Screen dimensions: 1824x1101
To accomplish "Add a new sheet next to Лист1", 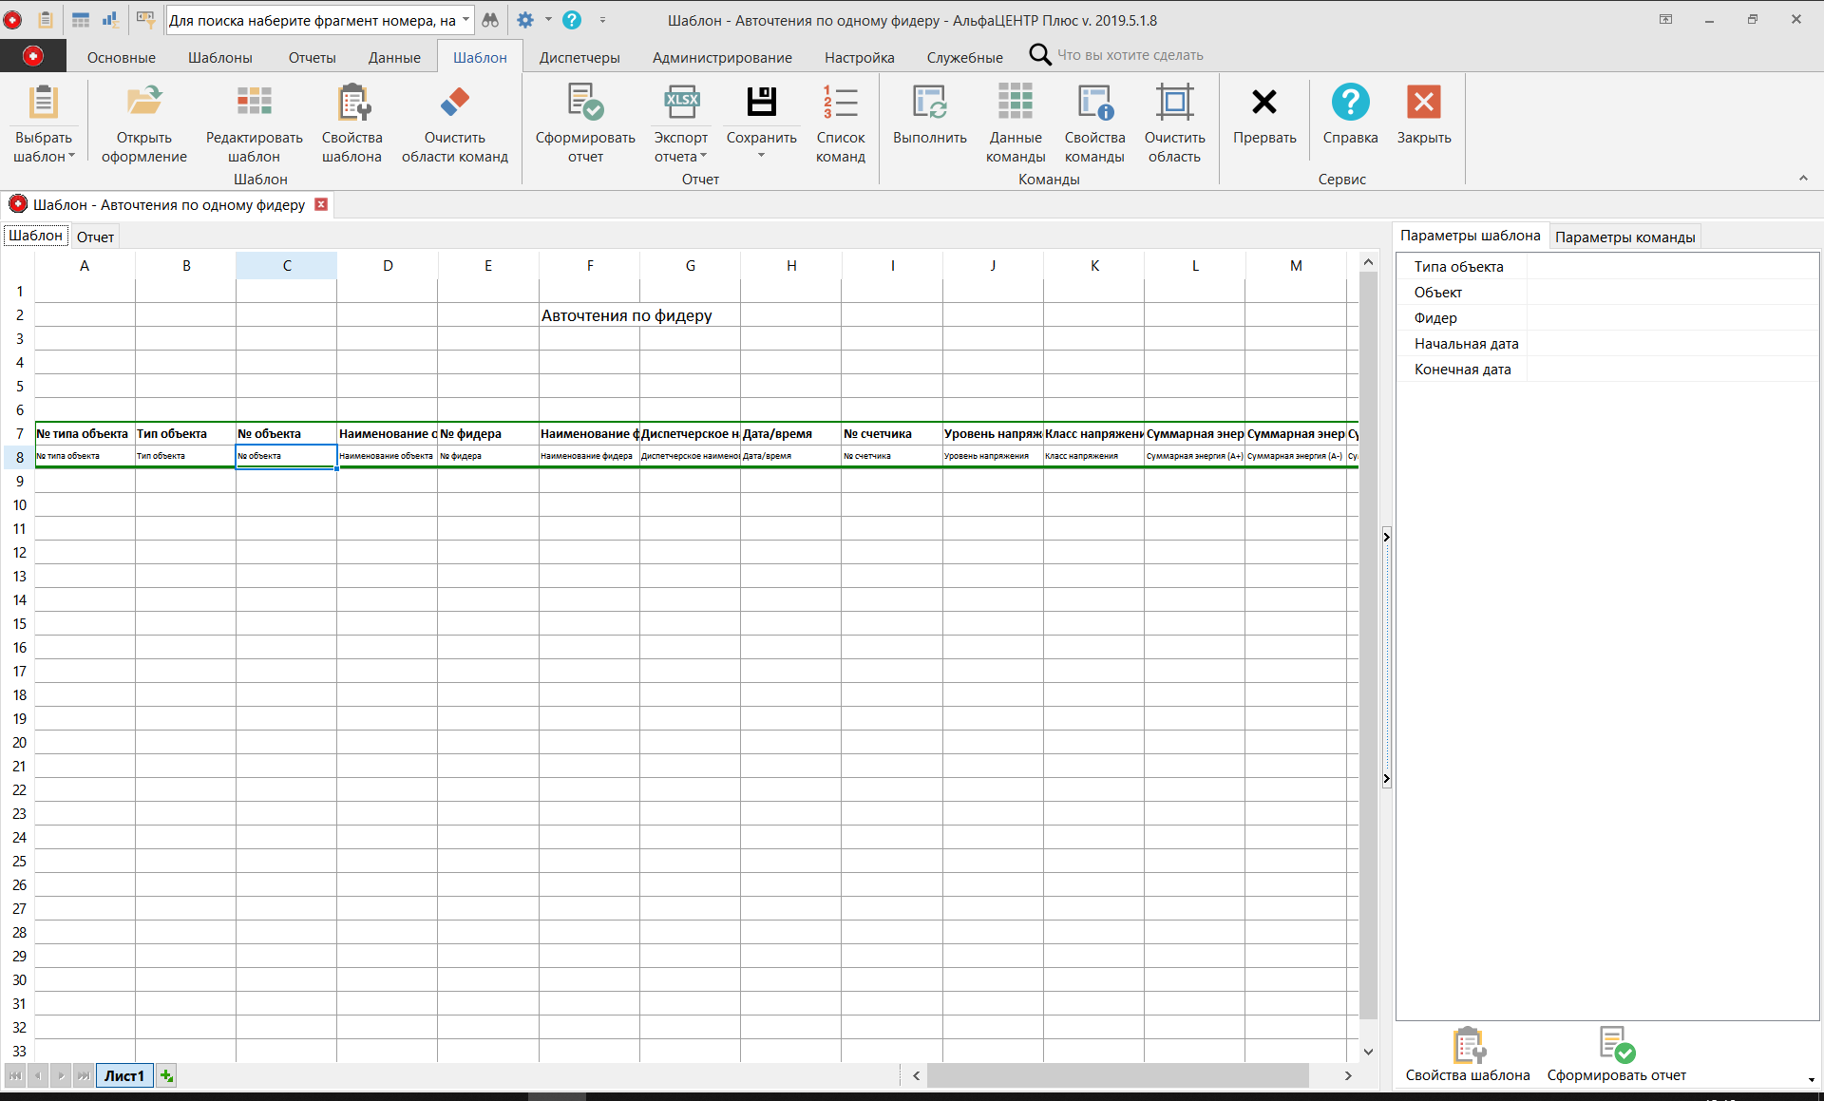I will 166,1075.
